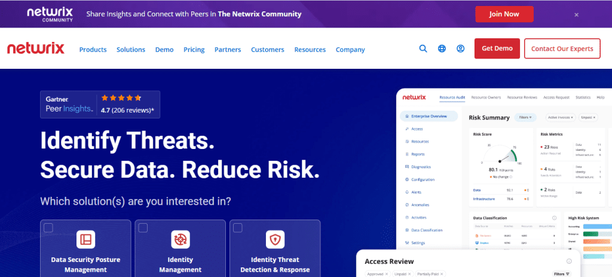Open Access in the dashboard sidebar
The image size is (612, 277).
[x=414, y=129]
